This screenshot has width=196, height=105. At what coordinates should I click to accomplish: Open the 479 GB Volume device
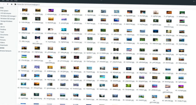(6, 13)
